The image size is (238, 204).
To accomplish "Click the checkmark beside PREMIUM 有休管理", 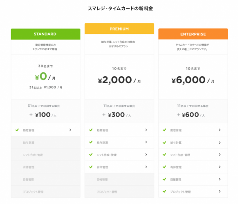I will tap(91, 167).
